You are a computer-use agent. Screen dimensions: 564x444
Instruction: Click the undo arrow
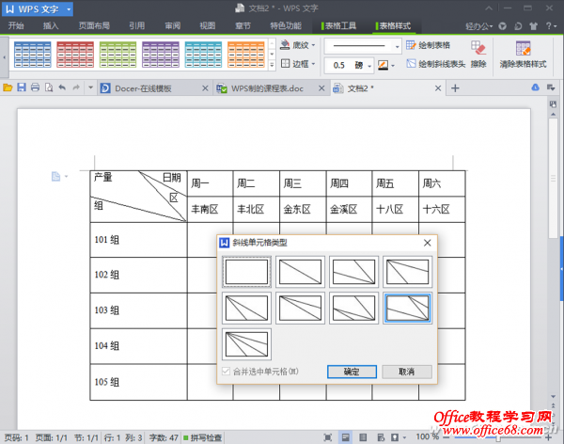pos(62,87)
